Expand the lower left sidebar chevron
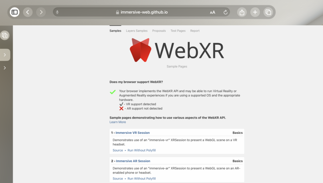This screenshot has width=323, height=183. point(5,68)
